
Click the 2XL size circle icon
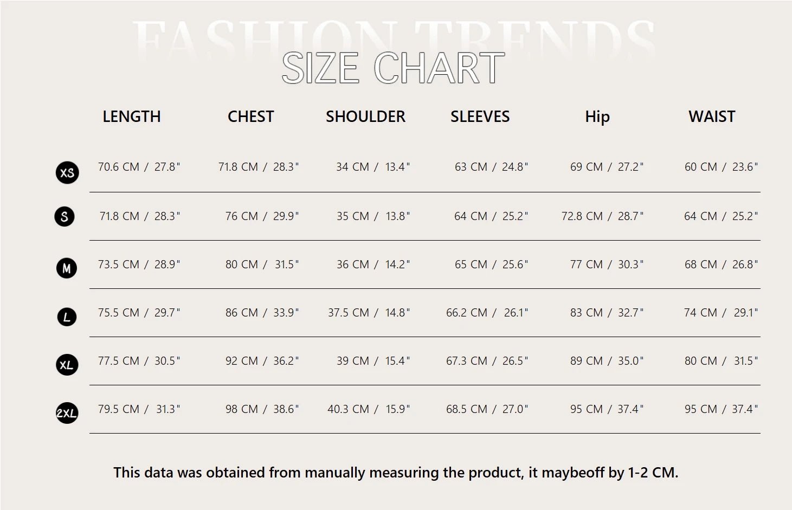(67, 413)
